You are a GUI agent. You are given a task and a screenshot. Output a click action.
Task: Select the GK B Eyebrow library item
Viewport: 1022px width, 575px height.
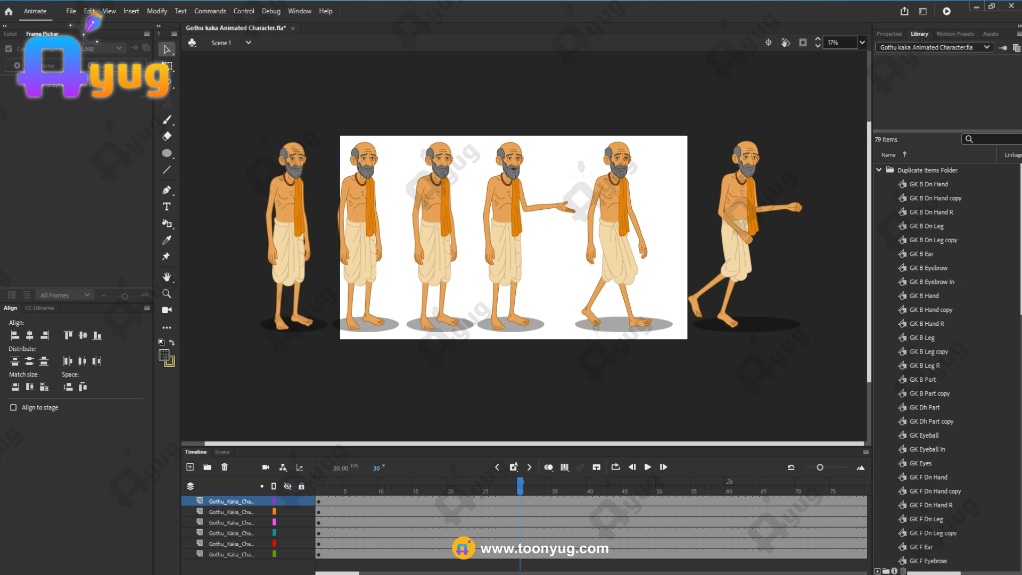tap(928, 268)
